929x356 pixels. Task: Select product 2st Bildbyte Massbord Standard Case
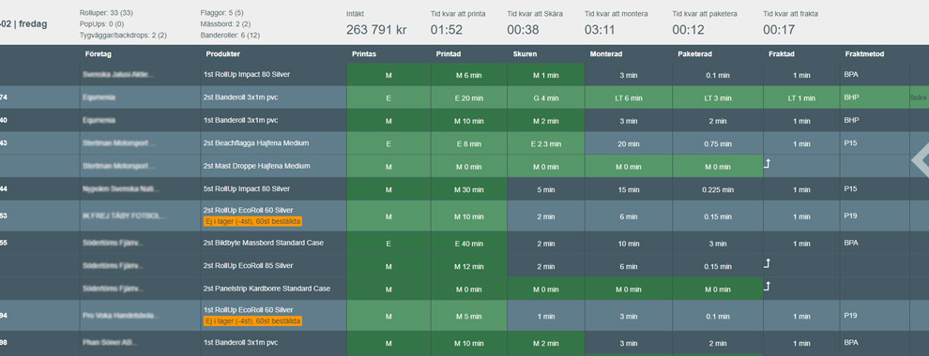pyautogui.click(x=264, y=243)
